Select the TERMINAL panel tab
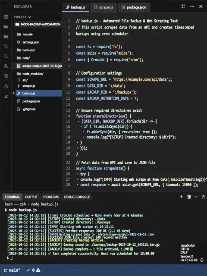This screenshot has width=207, height=276. click(13, 197)
